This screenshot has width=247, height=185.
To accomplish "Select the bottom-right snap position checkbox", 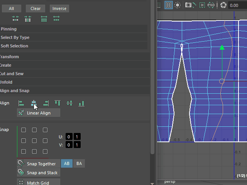I will pyautogui.click(x=45, y=152).
